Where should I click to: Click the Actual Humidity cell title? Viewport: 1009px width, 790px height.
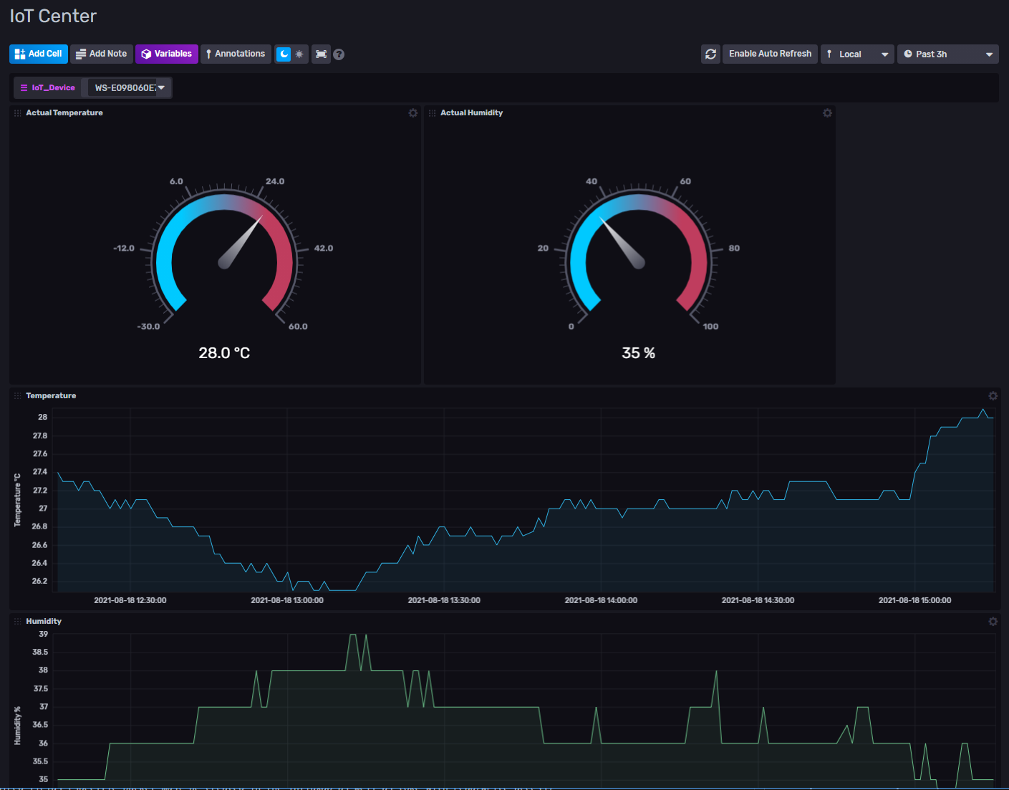471,113
